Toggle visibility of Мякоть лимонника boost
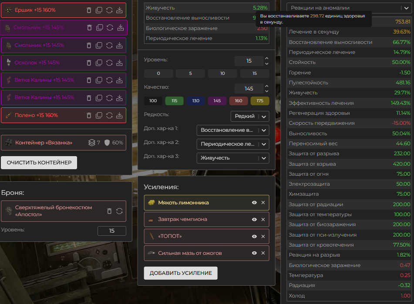414x304 pixels. coord(254,203)
